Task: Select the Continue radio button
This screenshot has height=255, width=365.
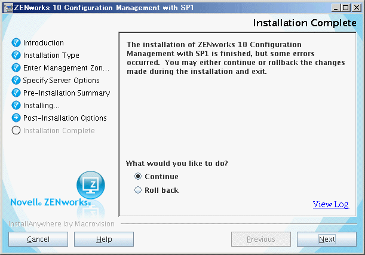Action: click(x=138, y=176)
